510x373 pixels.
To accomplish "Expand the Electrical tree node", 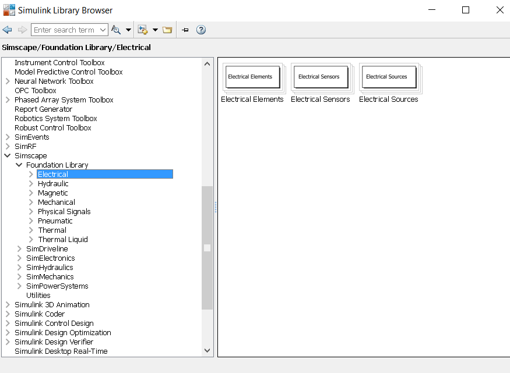I will (31, 175).
